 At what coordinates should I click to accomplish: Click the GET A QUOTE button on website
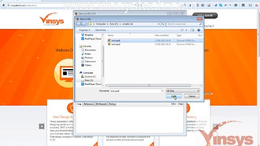click(205, 15)
